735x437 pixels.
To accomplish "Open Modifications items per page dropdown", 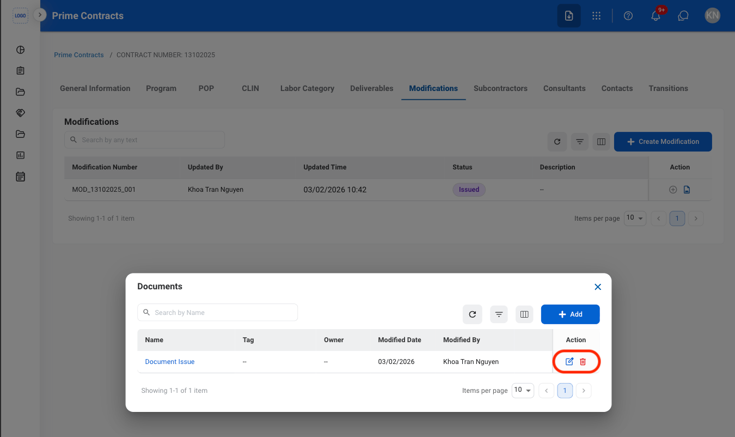I will pos(635,218).
